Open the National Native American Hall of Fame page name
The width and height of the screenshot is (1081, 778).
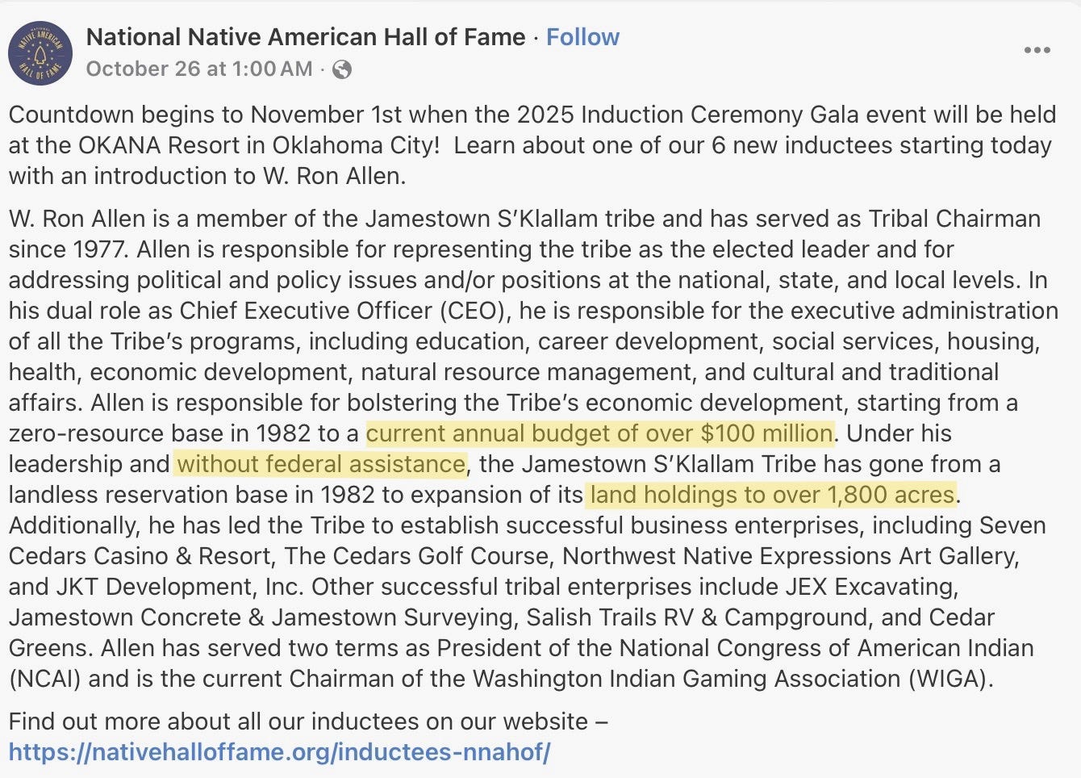306,37
